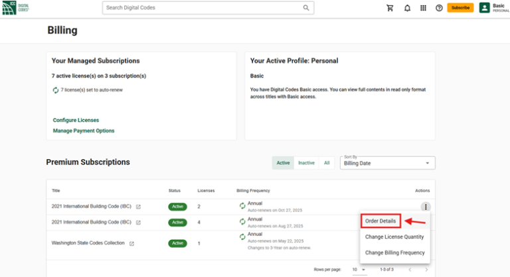Switch to the All subscriptions tab
The image size is (510, 277).
pos(327,163)
